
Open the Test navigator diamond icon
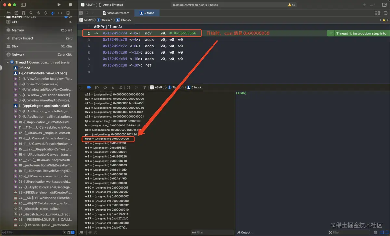(x=46, y=13)
